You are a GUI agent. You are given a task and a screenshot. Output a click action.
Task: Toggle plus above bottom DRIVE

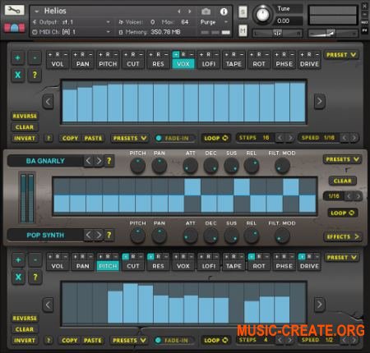pyautogui.click(x=302, y=257)
